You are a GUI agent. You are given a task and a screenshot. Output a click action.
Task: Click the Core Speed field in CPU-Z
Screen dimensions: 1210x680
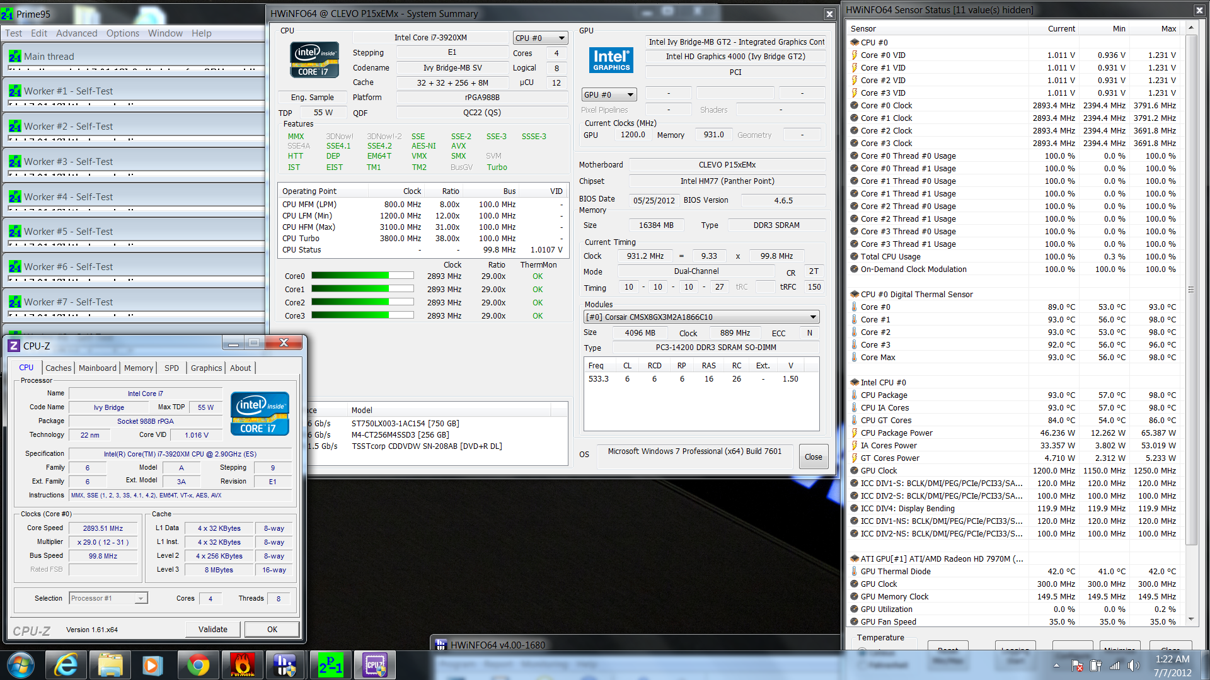tap(103, 529)
